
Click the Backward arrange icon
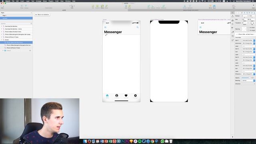190,6
